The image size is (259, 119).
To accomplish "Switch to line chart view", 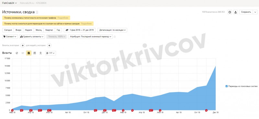I will (x=23, y=53).
